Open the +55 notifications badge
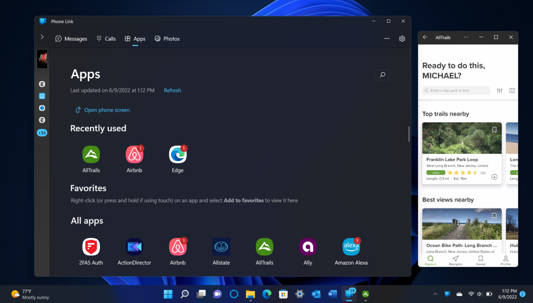 tap(42, 133)
